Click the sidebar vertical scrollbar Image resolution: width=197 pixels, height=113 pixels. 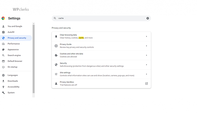(x=34, y=59)
